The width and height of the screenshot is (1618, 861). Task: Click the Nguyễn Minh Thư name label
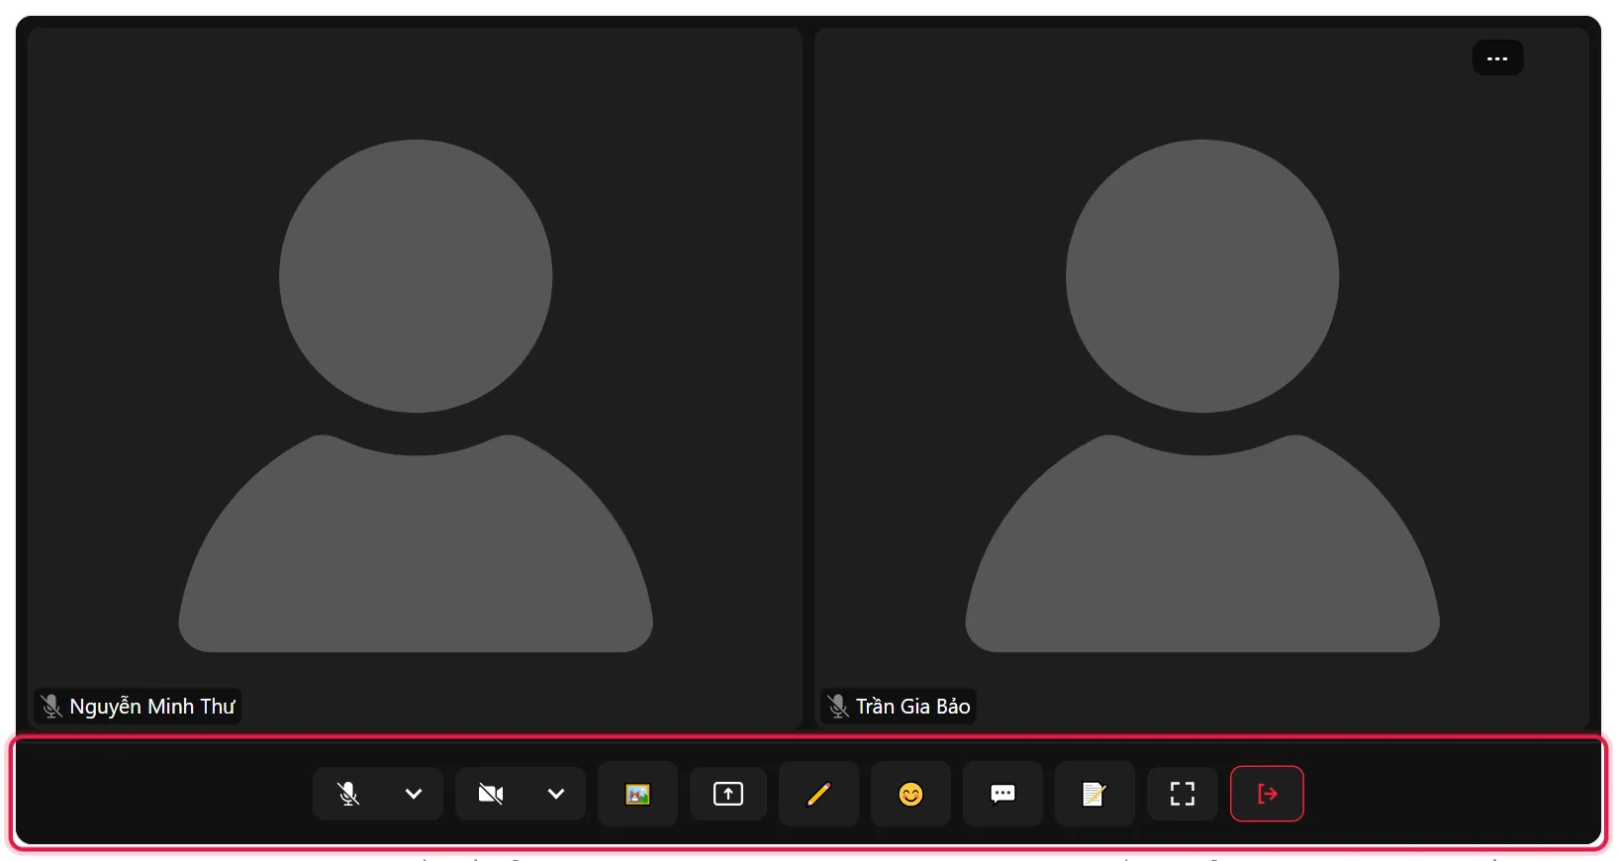(151, 707)
